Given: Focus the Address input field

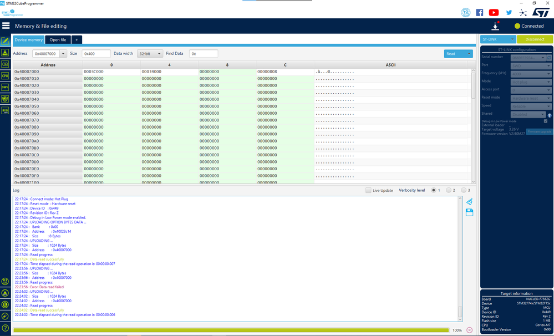Looking at the screenshot, I should [46, 54].
